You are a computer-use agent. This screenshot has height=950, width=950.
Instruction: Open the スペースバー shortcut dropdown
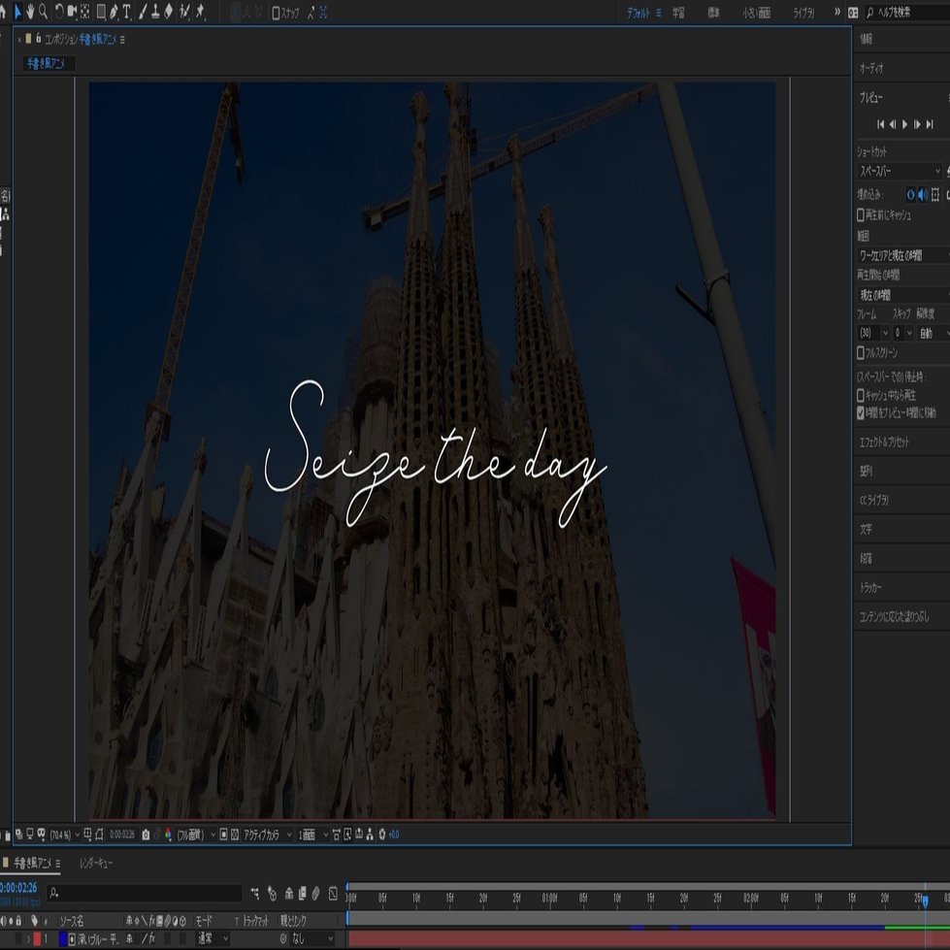[900, 171]
